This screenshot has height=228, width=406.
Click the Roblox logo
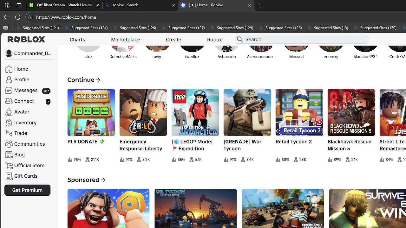click(x=26, y=40)
